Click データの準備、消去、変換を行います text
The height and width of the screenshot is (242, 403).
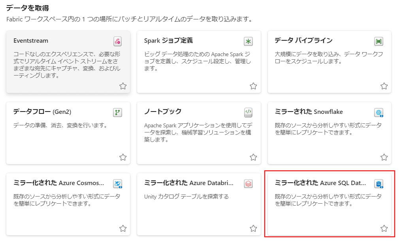tap(60, 125)
